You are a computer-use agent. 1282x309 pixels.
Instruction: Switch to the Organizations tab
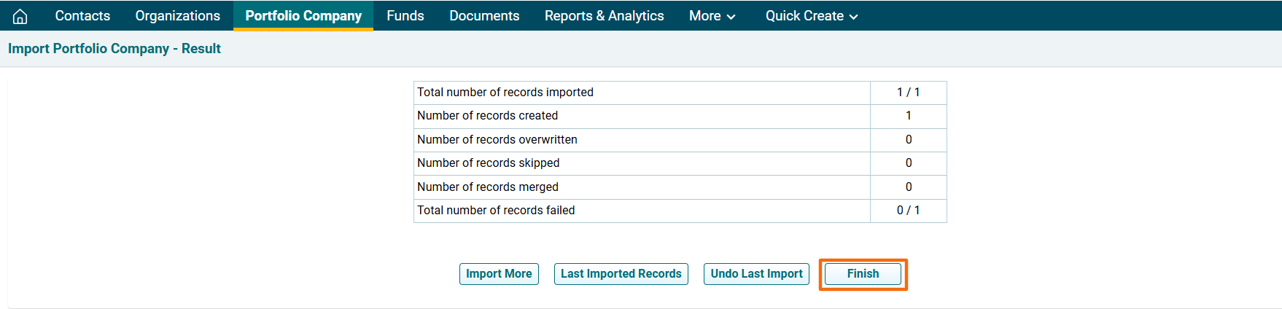pyautogui.click(x=177, y=16)
